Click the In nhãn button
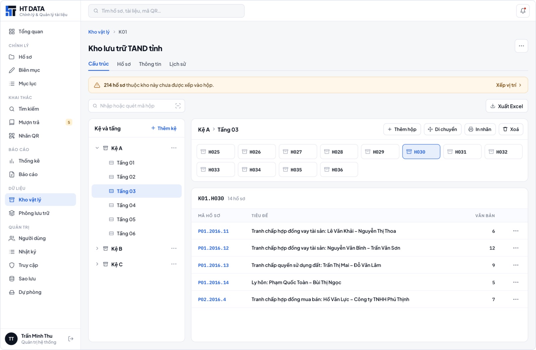The image size is (536, 350). coord(480,129)
